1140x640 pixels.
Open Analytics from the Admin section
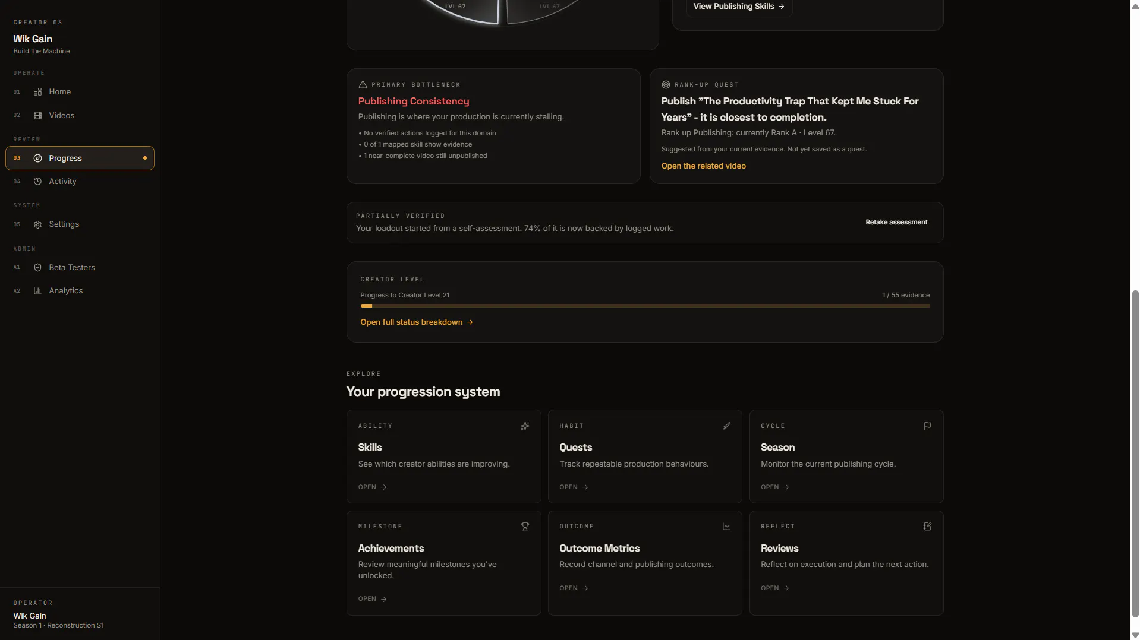coord(80,291)
